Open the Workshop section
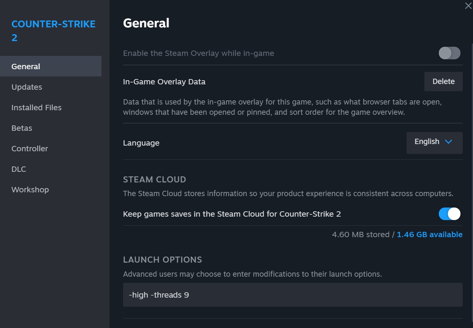This screenshot has width=473, height=328. pos(30,190)
